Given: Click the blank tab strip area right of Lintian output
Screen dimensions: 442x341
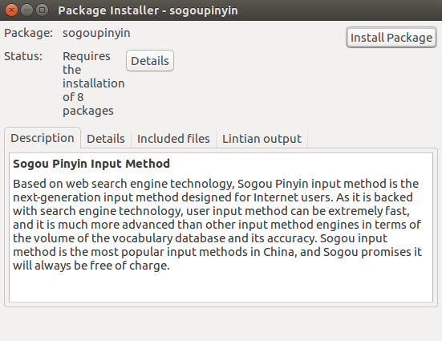Looking at the screenshot, I should [372, 138].
